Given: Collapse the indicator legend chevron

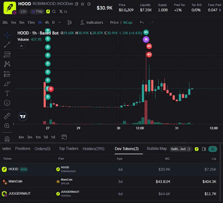Looking at the screenshot, I should [21, 46].
